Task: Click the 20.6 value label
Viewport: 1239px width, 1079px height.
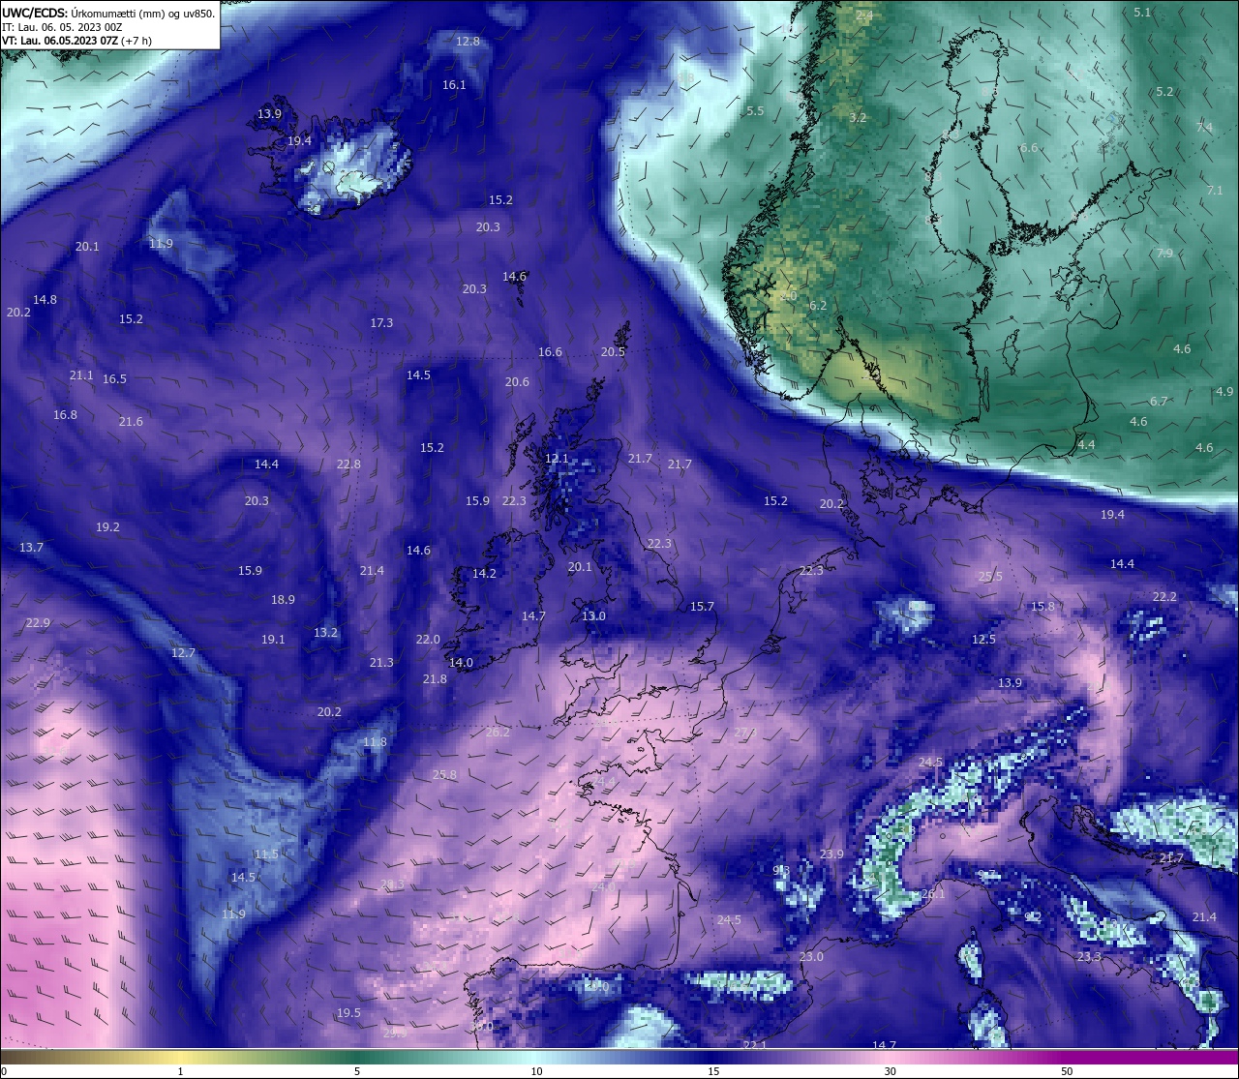Action: click(517, 381)
